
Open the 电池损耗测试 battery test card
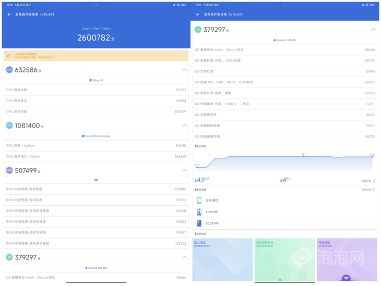[x=284, y=259]
